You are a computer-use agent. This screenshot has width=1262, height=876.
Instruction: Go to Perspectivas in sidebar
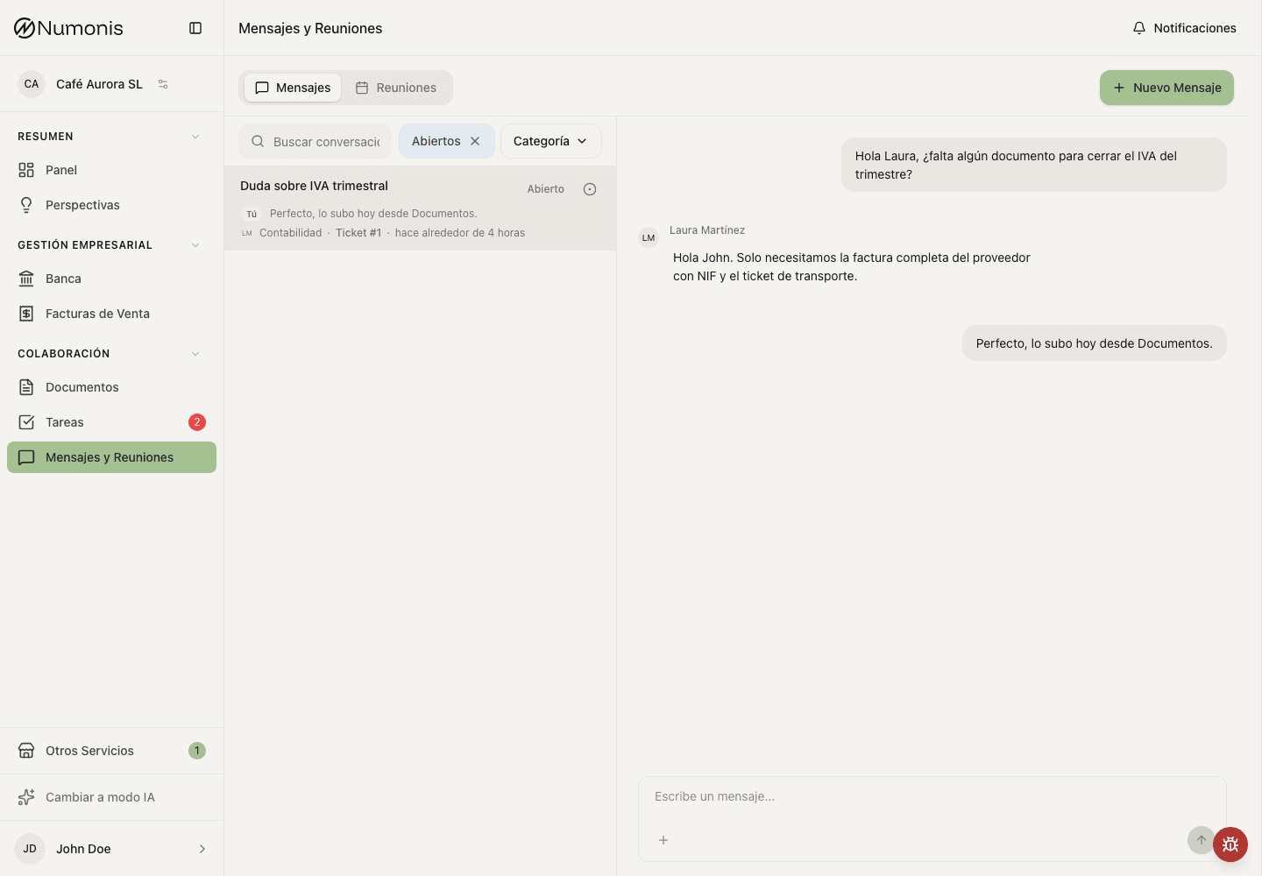[111, 205]
